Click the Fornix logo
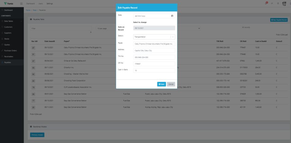The image size is (291, 143). click(9, 3)
